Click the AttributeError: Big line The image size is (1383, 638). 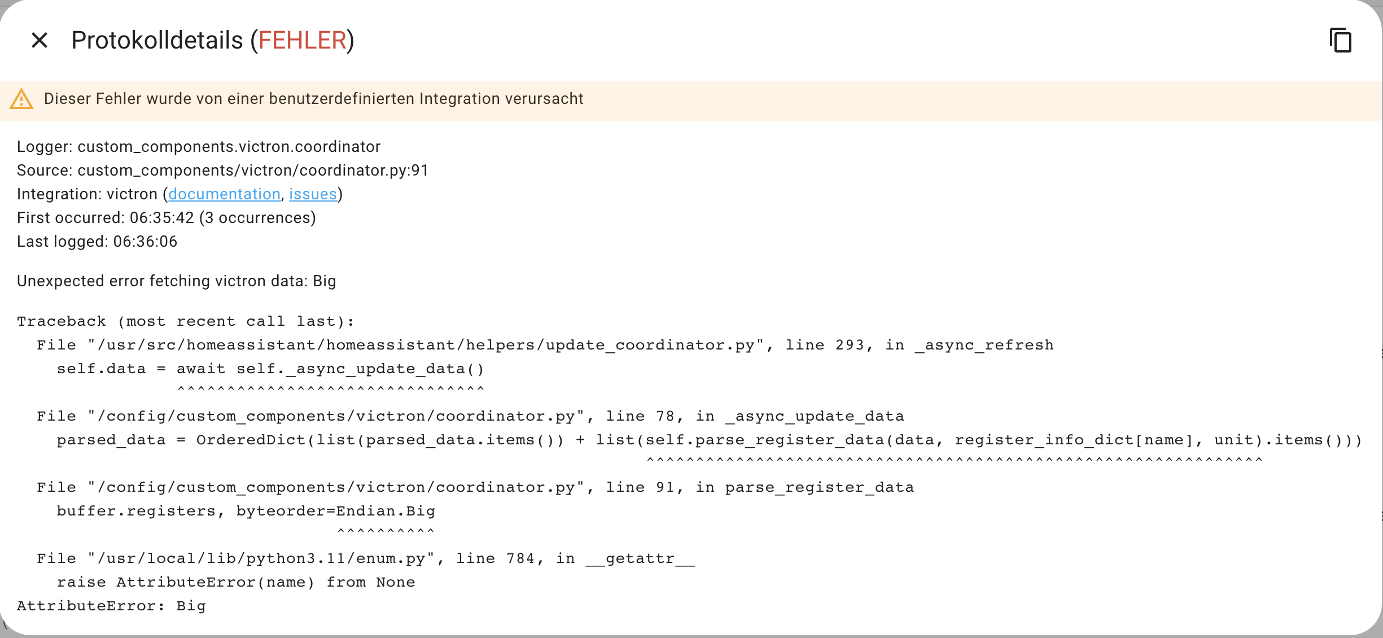[x=111, y=605]
